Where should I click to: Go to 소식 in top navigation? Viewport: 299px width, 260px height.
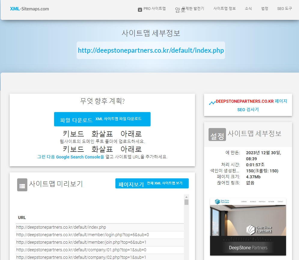[x=248, y=9]
